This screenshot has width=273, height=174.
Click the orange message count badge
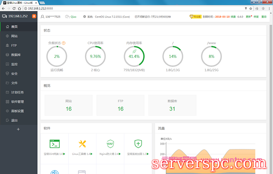(34, 16)
